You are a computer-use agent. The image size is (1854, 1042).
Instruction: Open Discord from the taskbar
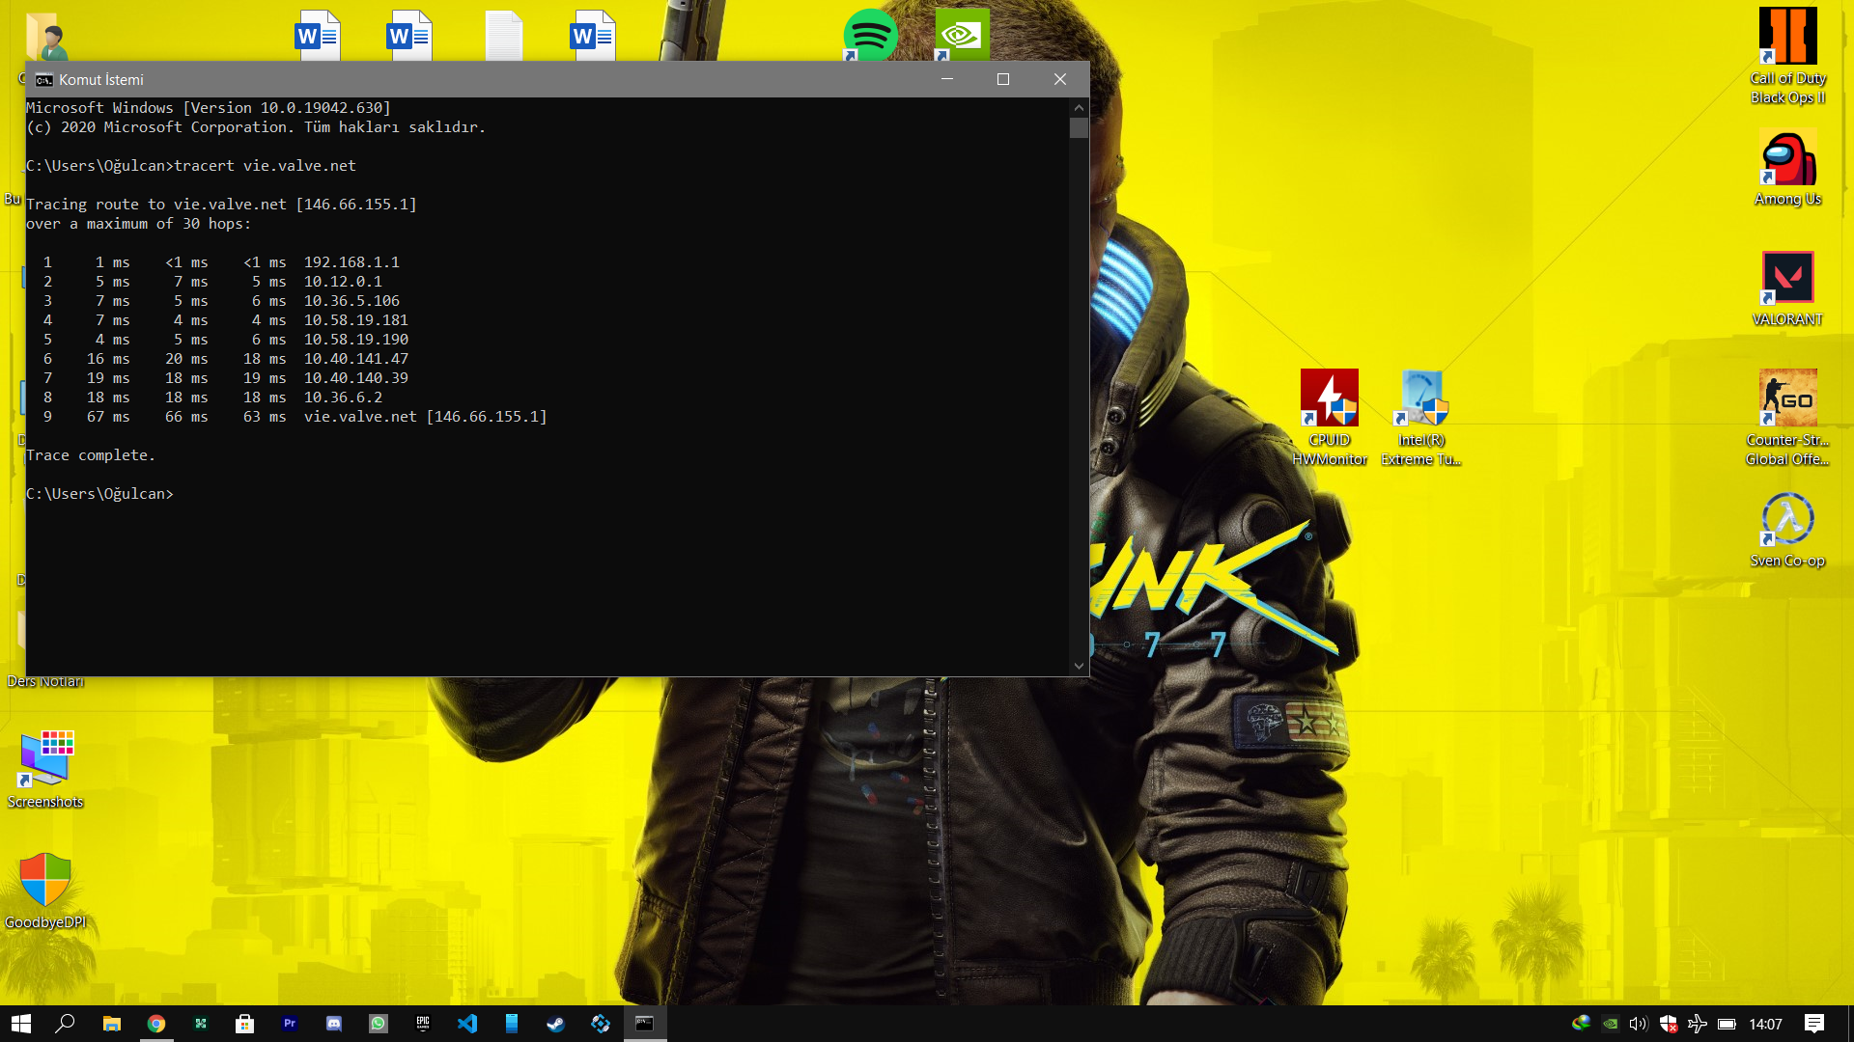click(334, 1024)
